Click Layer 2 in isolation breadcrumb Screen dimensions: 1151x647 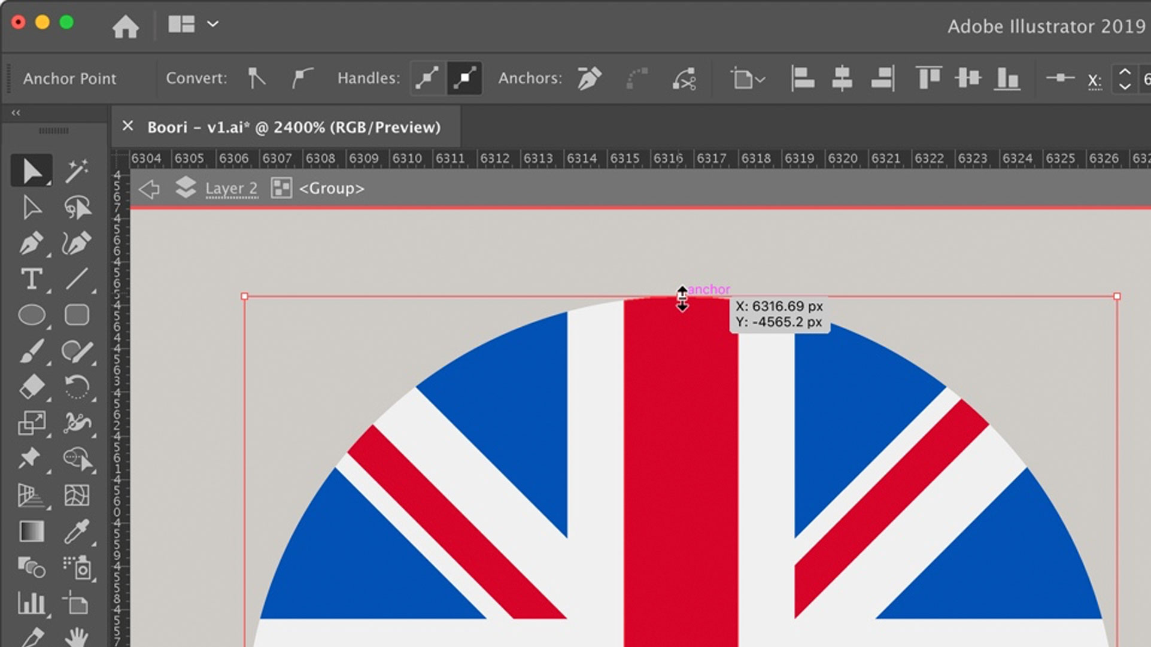pyautogui.click(x=231, y=189)
